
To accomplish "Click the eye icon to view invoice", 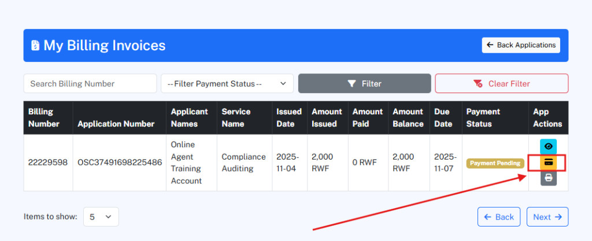I will (548, 147).
